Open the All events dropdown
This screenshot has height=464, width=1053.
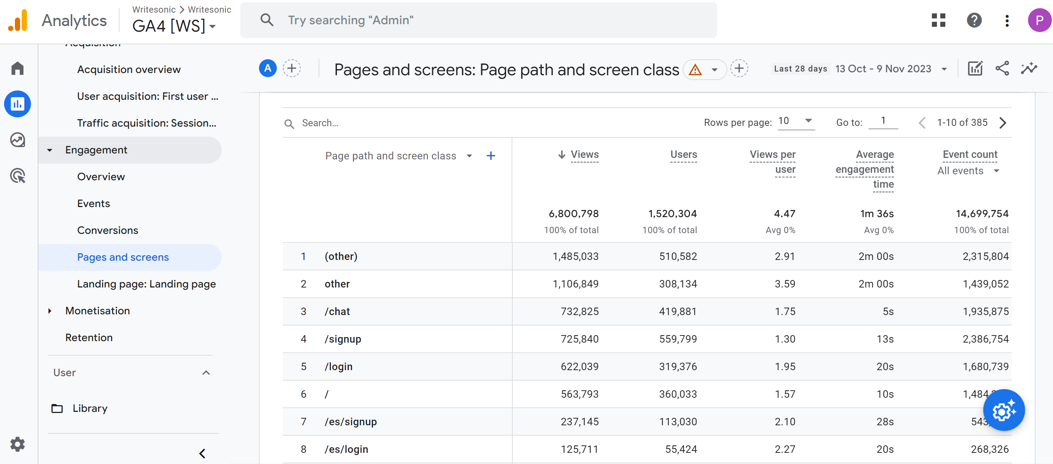(968, 171)
